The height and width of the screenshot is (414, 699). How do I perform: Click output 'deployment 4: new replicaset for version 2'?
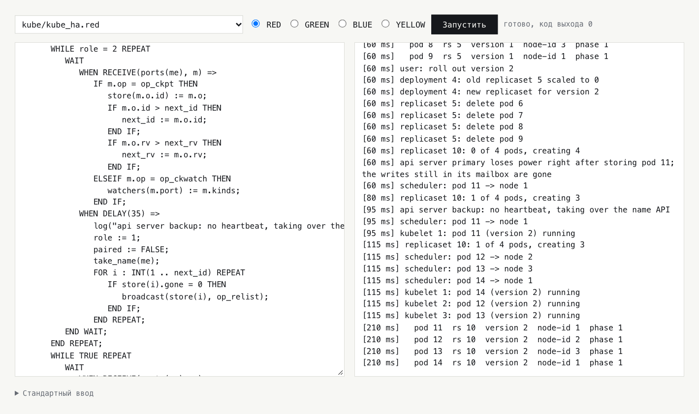point(480,92)
